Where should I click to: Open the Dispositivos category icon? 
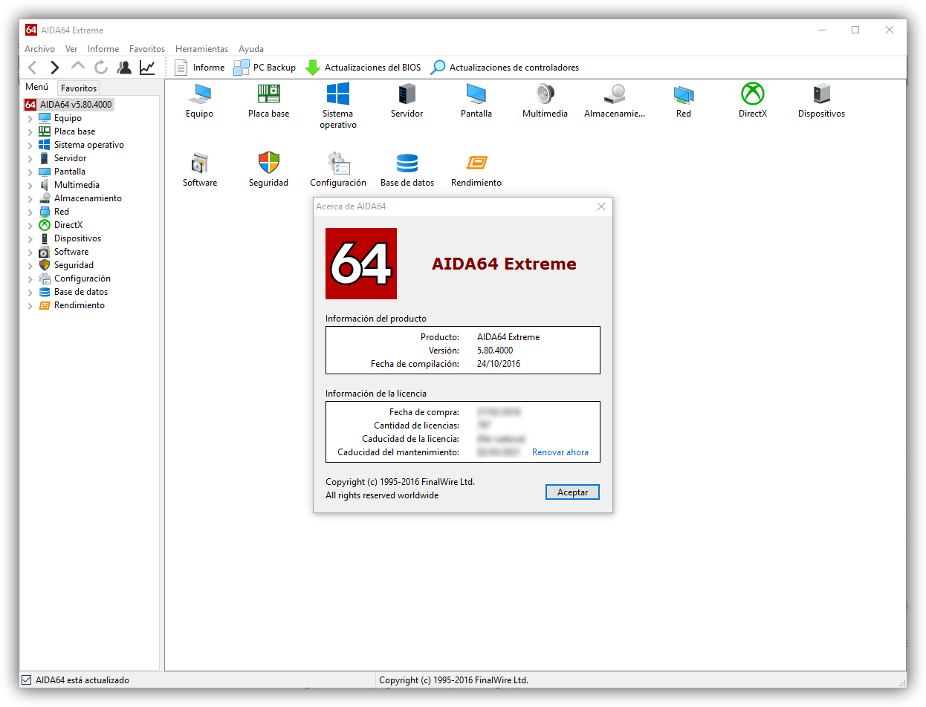821,94
